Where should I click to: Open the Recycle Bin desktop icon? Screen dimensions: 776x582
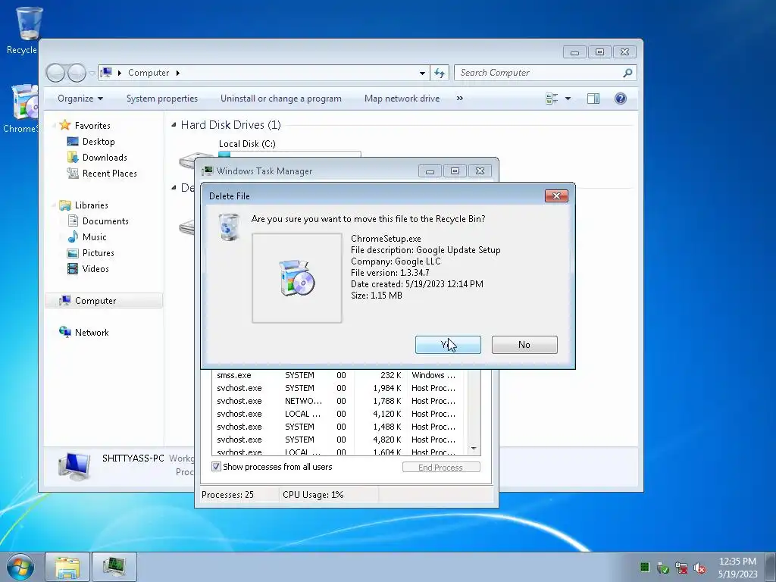tap(27, 30)
